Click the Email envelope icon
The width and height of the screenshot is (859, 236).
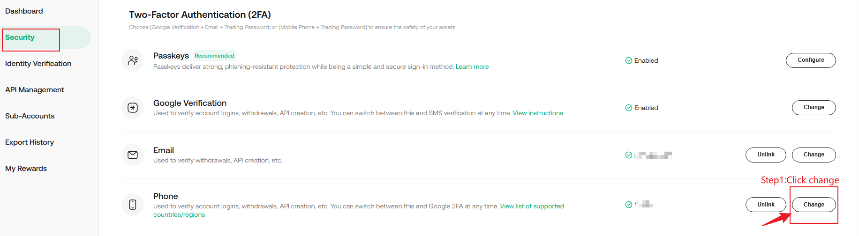[x=133, y=155]
